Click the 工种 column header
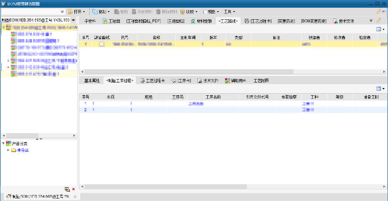 click(314, 97)
